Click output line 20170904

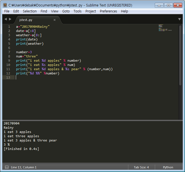pos(12,123)
